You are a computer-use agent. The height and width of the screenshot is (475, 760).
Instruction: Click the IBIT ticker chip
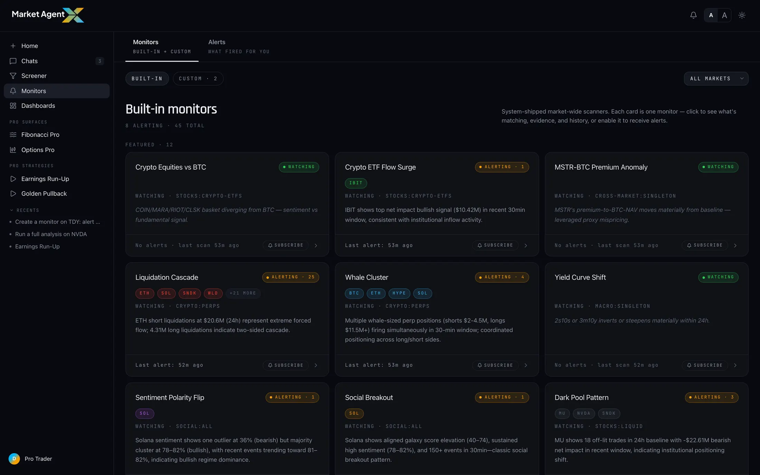click(356, 183)
